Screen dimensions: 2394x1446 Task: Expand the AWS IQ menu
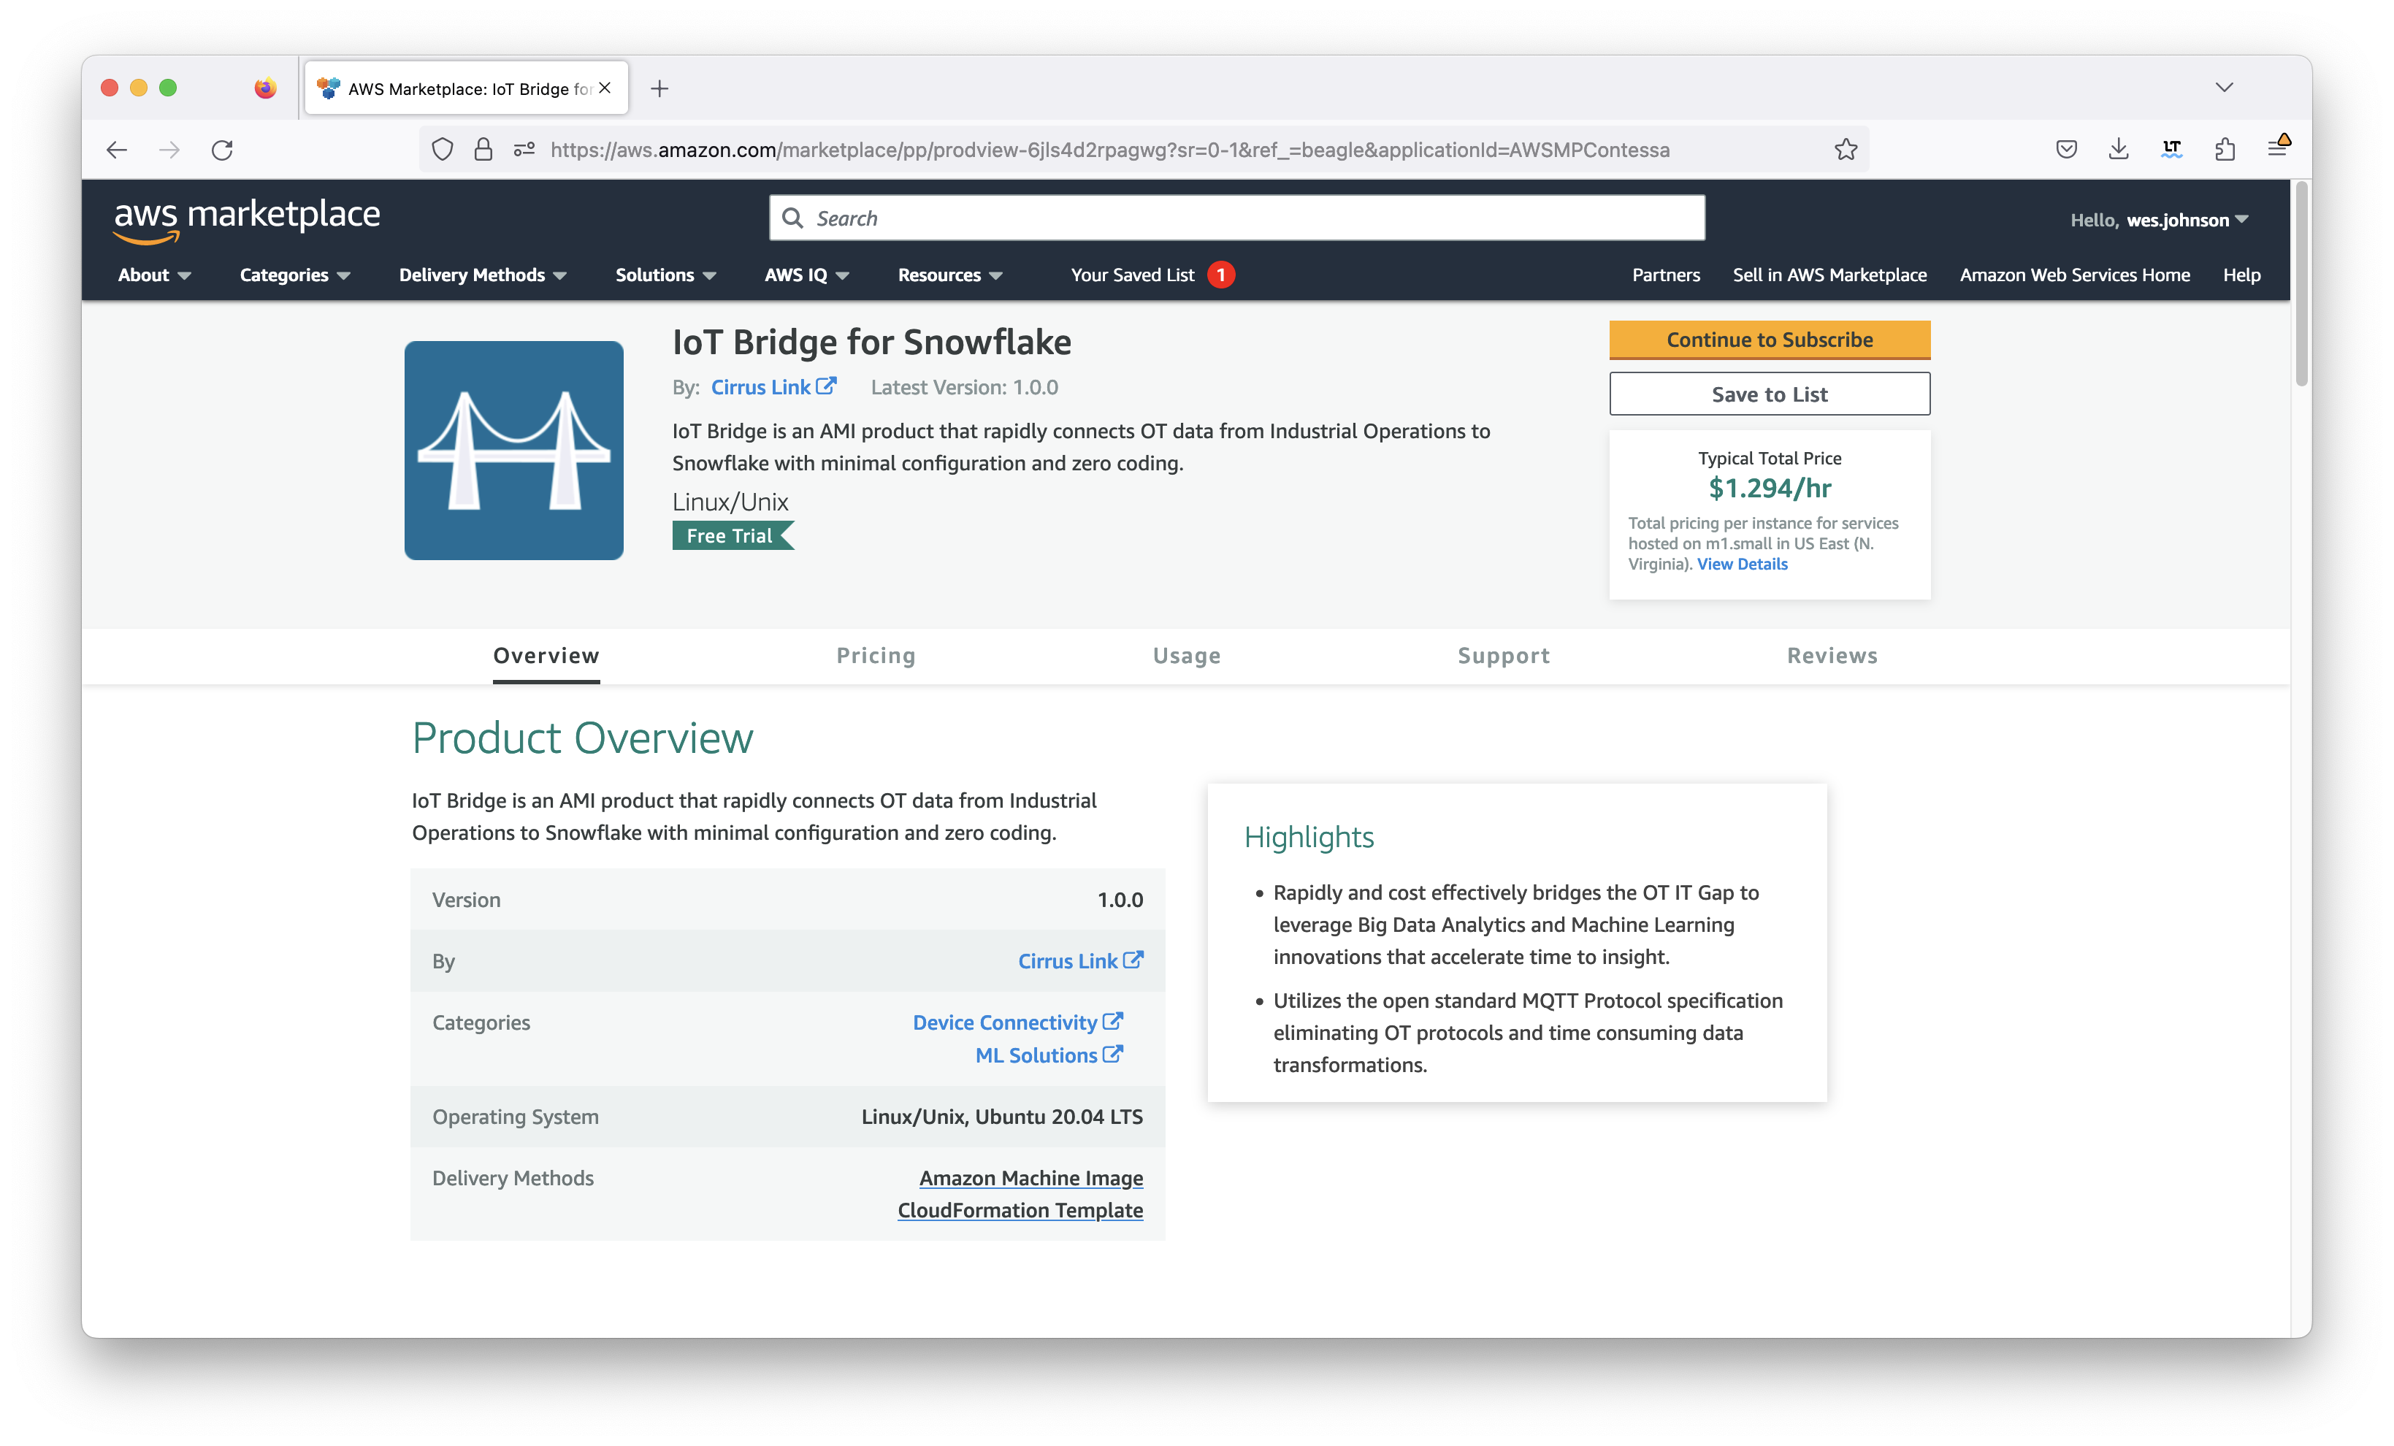pyautogui.click(x=806, y=275)
